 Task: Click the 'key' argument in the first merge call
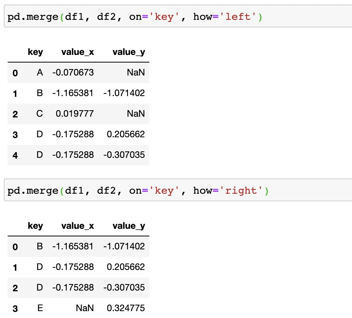click(x=164, y=17)
